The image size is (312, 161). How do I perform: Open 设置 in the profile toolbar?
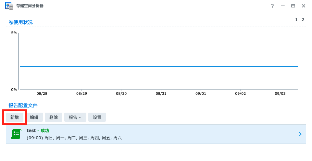tap(97, 117)
